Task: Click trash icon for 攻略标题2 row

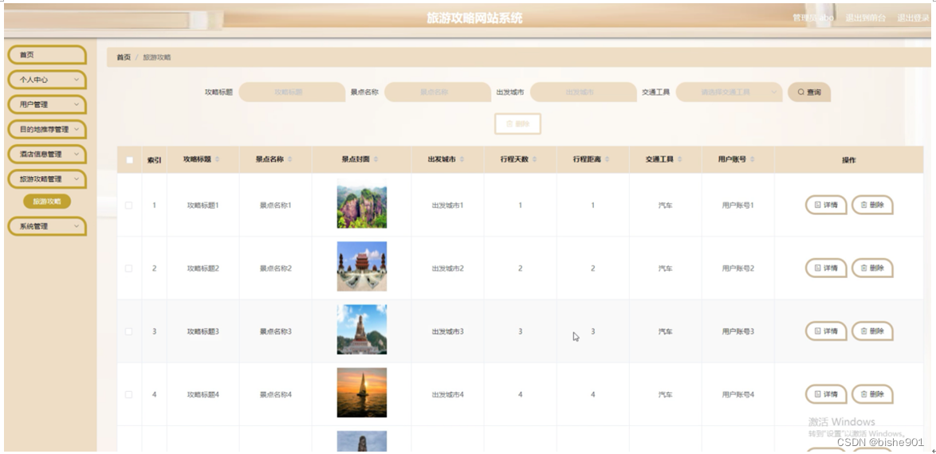Action: click(863, 268)
